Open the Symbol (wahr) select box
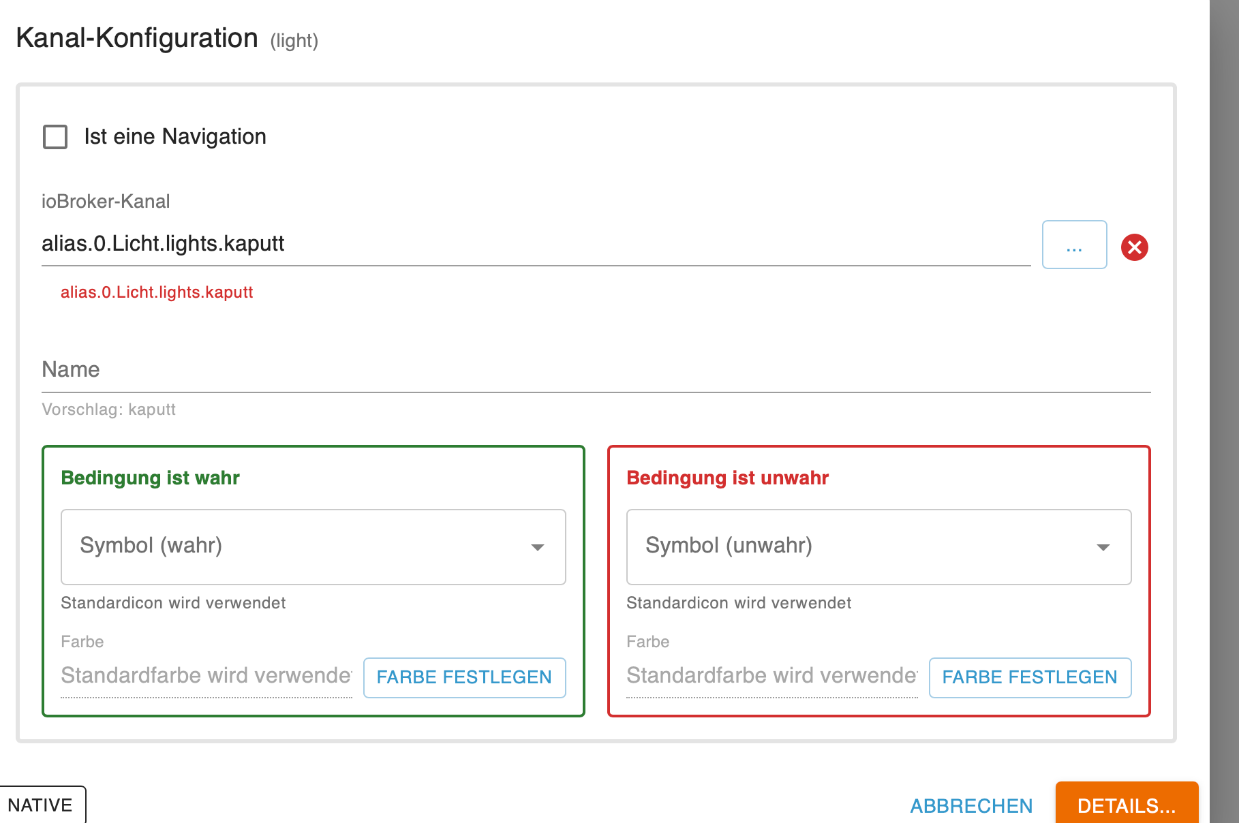Image resolution: width=1239 pixels, height=823 pixels. [300, 546]
